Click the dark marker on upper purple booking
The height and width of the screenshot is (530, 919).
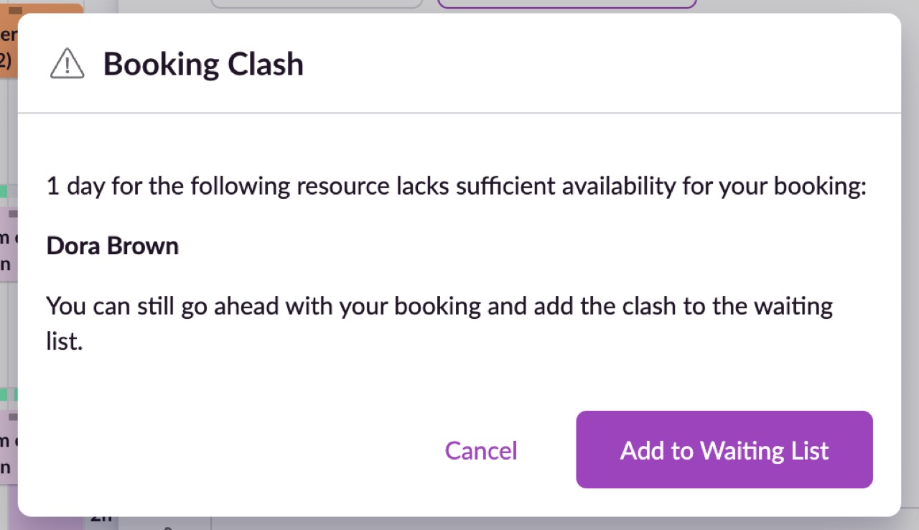(12, 213)
